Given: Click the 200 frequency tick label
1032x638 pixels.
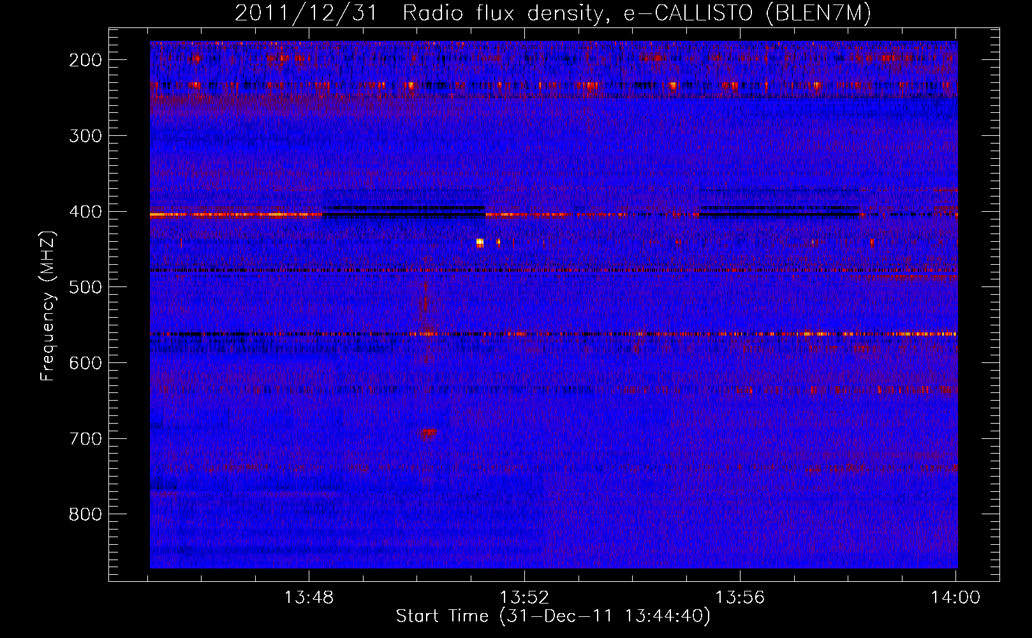Looking at the screenshot, I should pyautogui.click(x=85, y=60).
